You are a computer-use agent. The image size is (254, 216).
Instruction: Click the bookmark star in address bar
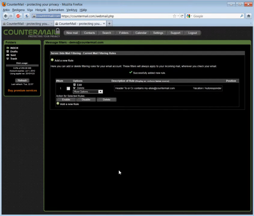tap(174, 16)
